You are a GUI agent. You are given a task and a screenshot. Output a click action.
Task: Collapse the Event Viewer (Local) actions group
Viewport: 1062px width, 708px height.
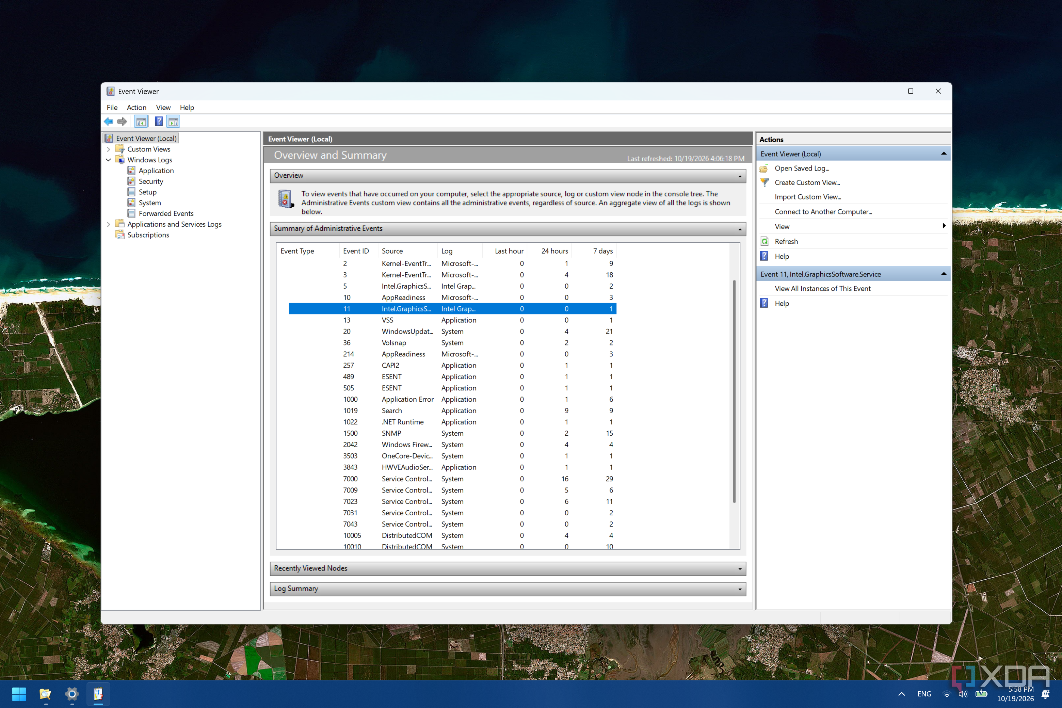tap(944, 154)
